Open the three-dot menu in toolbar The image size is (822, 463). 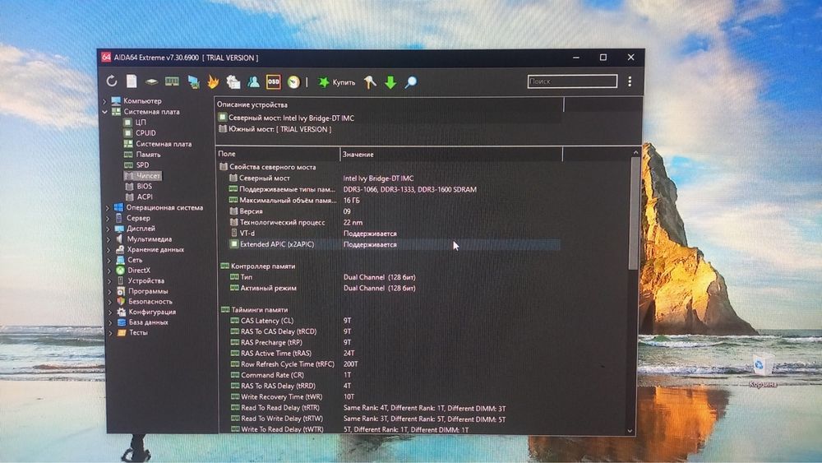[x=630, y=81]
